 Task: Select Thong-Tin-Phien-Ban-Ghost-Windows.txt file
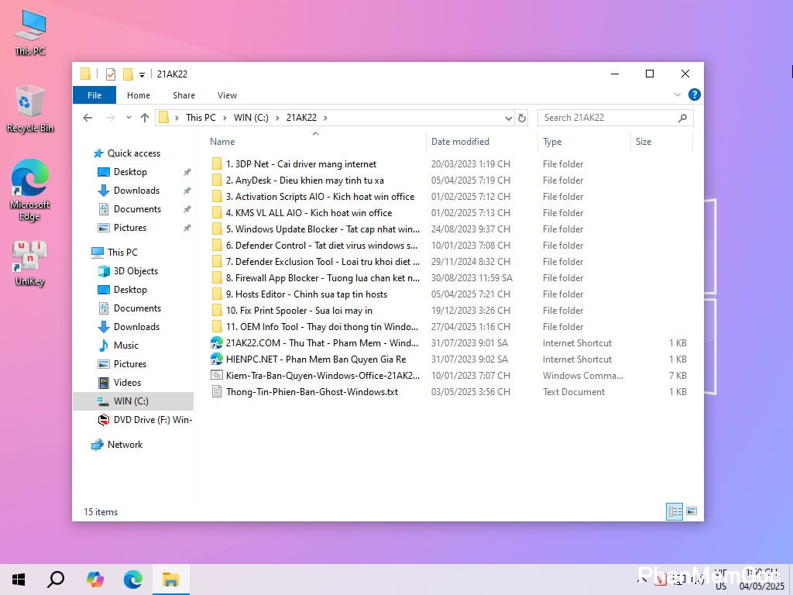(311, 392)
